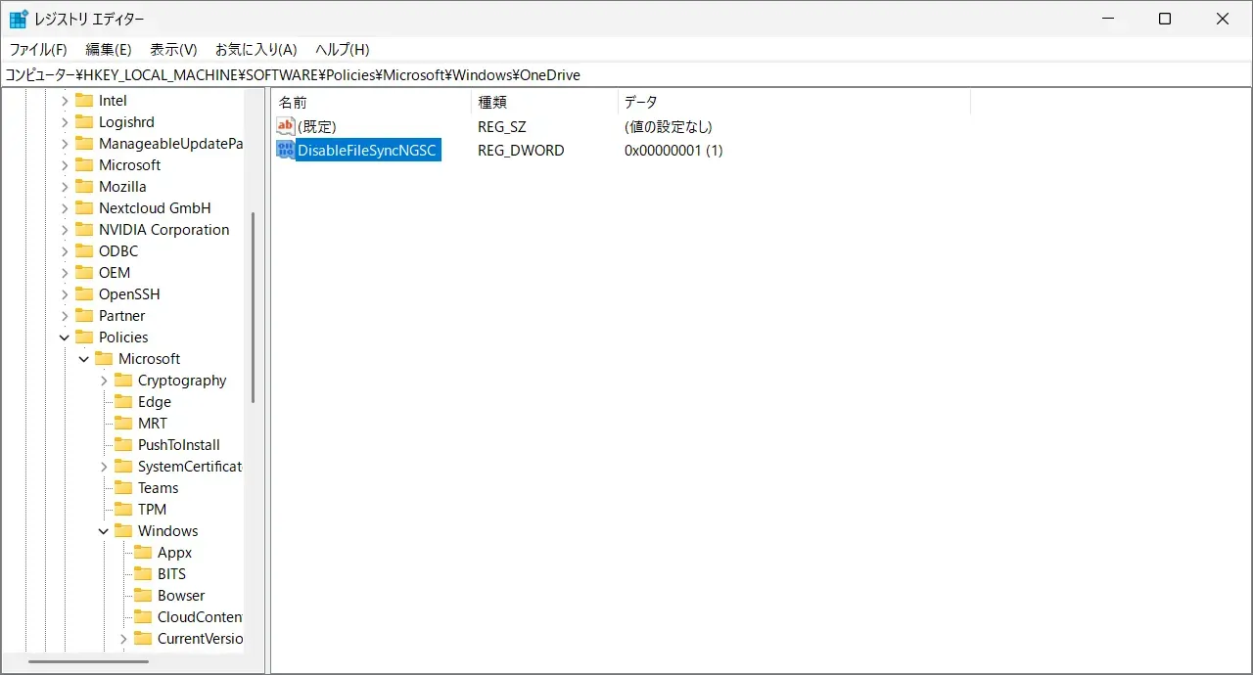Click the tree pane vertical scrollbar
The height and width of the screenshot is (675, 1253).
pos(254,308)
